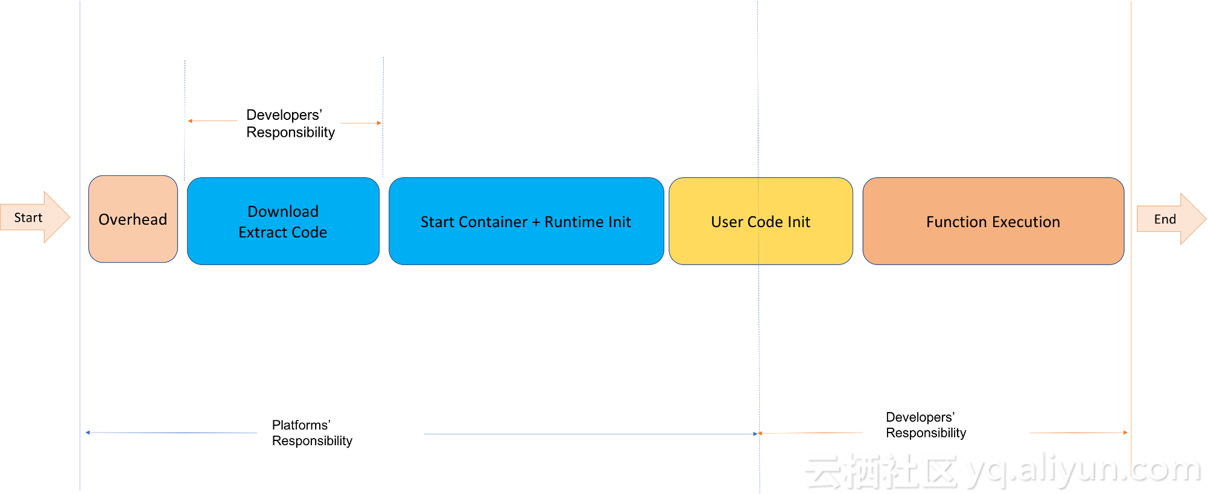Click right orange arrowhead above Download block
The width and height of the screenshot is (1208, 494).
379,123
